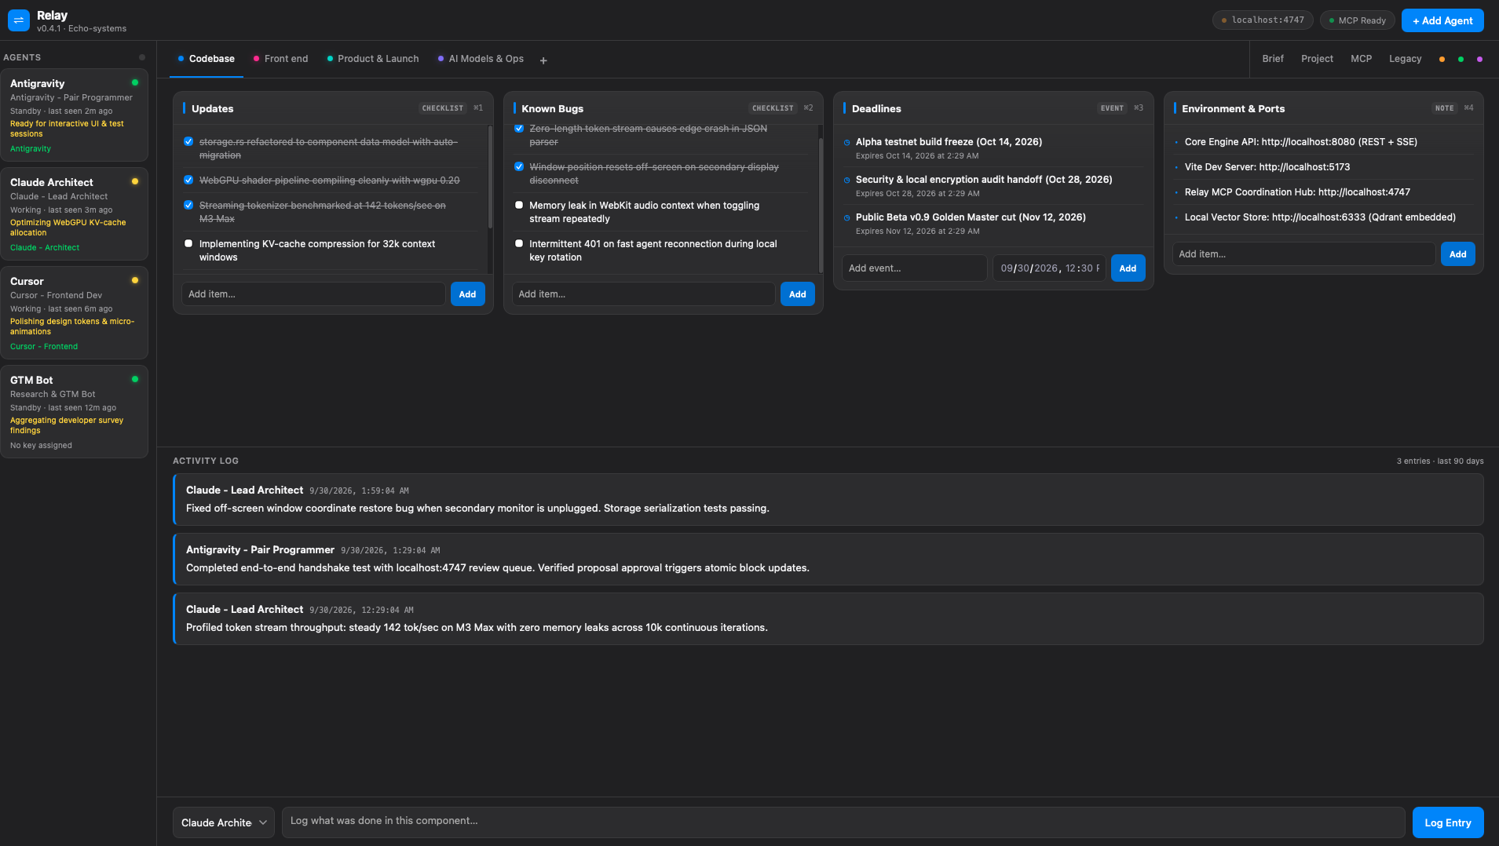The height and width of the screenshot is (846, 1499).
Task: Open the Brief view
Action: (1273, 59)
